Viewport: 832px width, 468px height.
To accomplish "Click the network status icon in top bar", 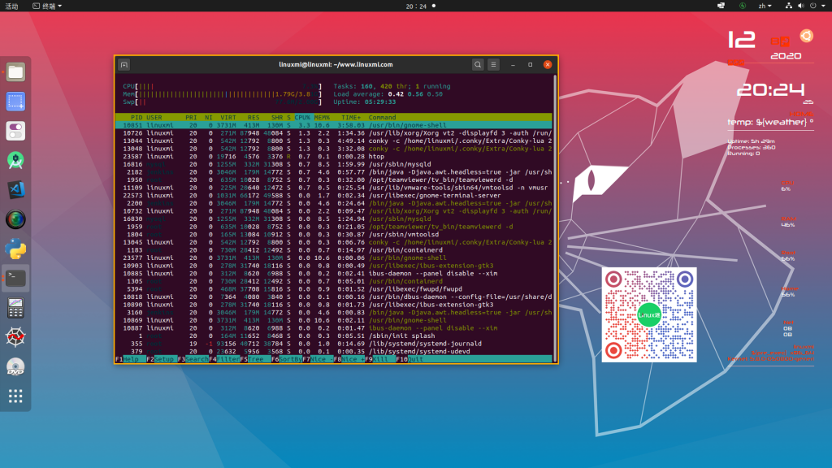I will click(x=788, y=6).
